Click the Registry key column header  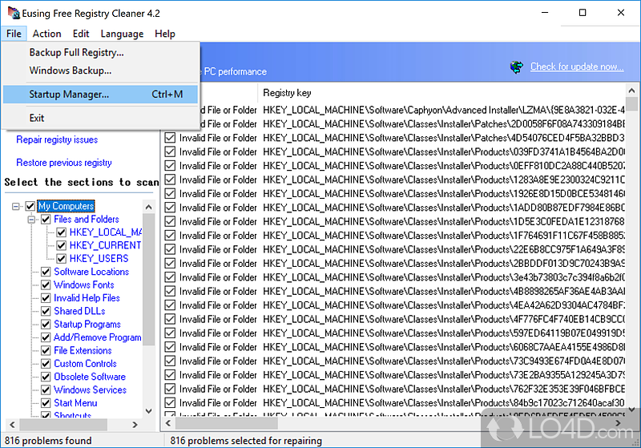coord(287,93)
